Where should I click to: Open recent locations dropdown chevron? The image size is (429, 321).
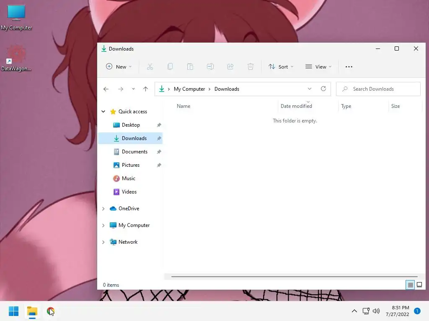coord(133,89)
